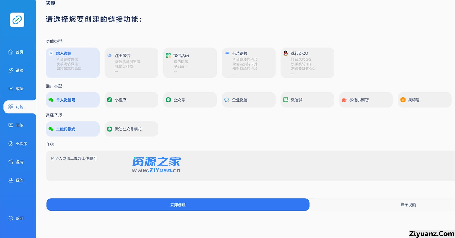
Task: Select the 卡片链接 function type card
Action: pyautogui.click(x=249, y=63)
